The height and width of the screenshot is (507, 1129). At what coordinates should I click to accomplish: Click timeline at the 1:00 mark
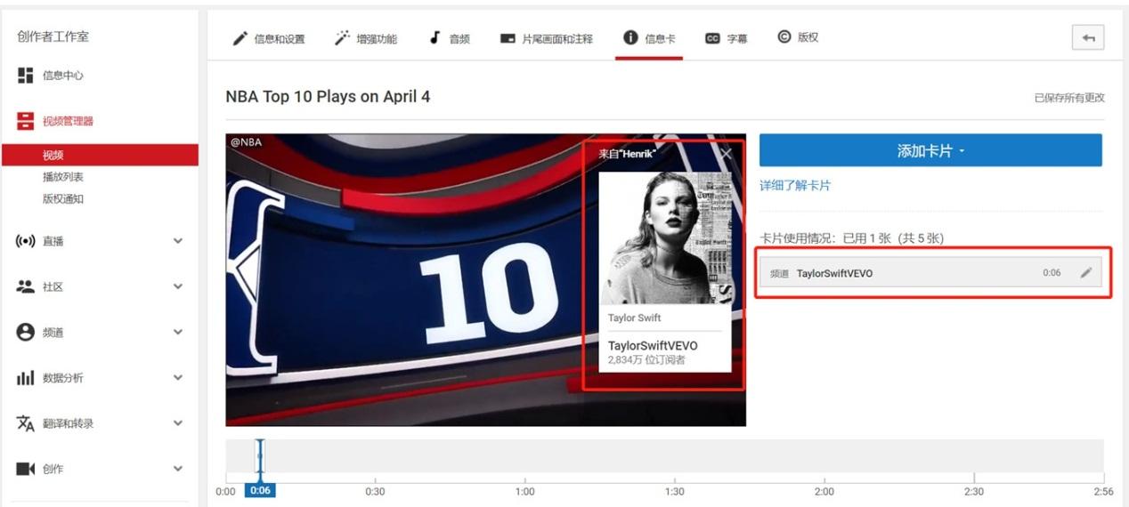525,490
